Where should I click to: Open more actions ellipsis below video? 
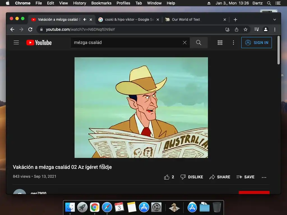click(264, 177)
